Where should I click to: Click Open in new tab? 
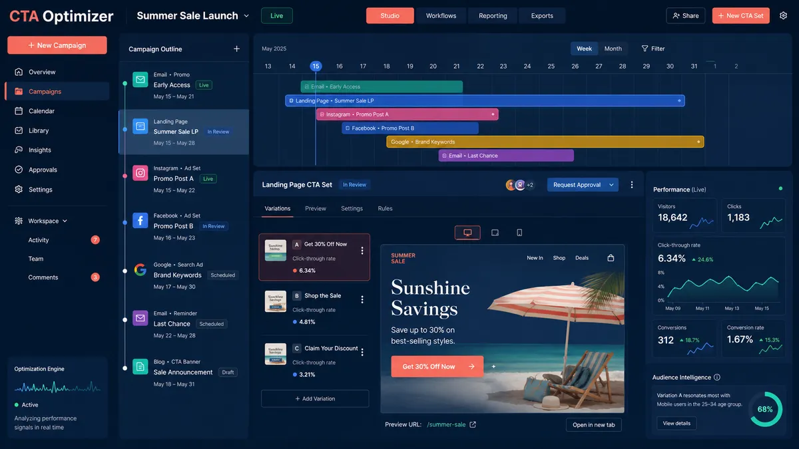tap(594, 425)
